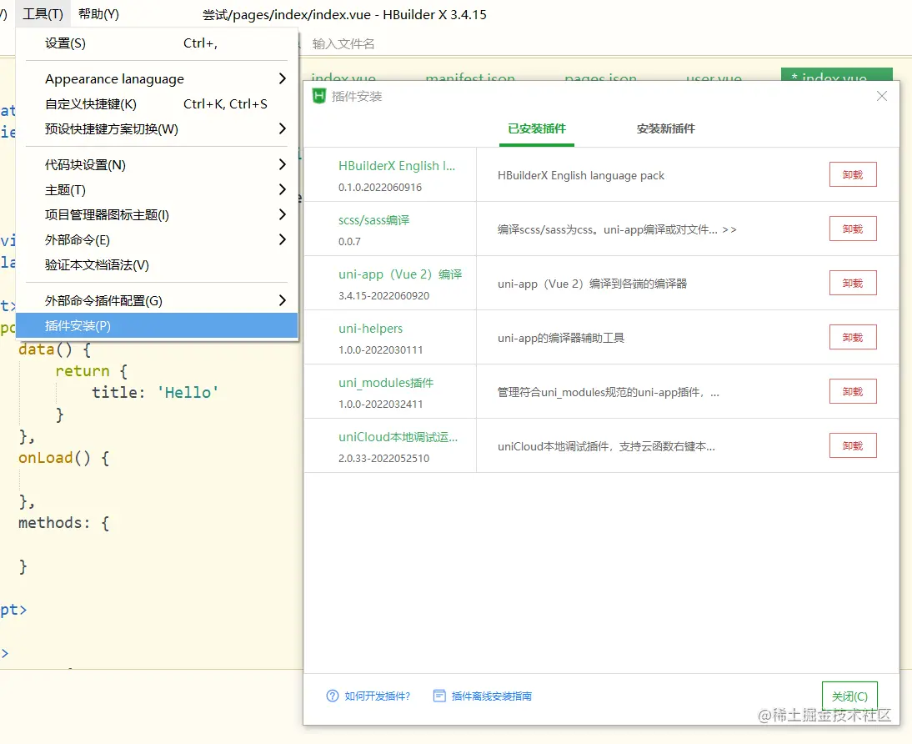The width and height of the screenshot is (912, 744).
Task: Click code line methods: {
Action: click(64, 523)
